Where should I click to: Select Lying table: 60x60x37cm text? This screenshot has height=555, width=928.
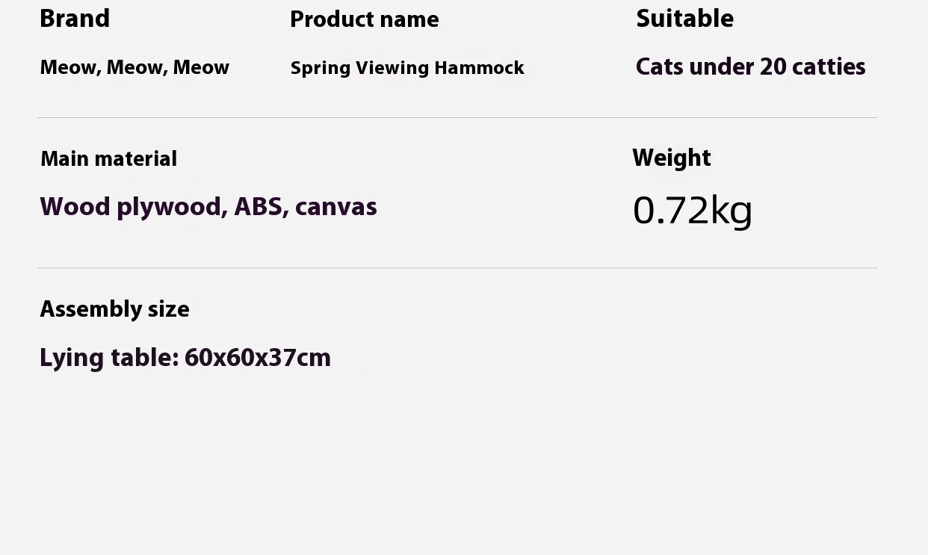[185, 358]
